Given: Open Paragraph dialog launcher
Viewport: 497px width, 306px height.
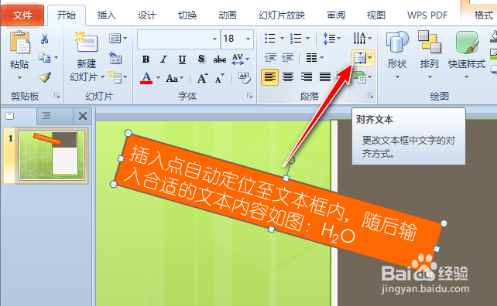Looking at the screenshot, I should pyautogui.click(x=370, y=96).
